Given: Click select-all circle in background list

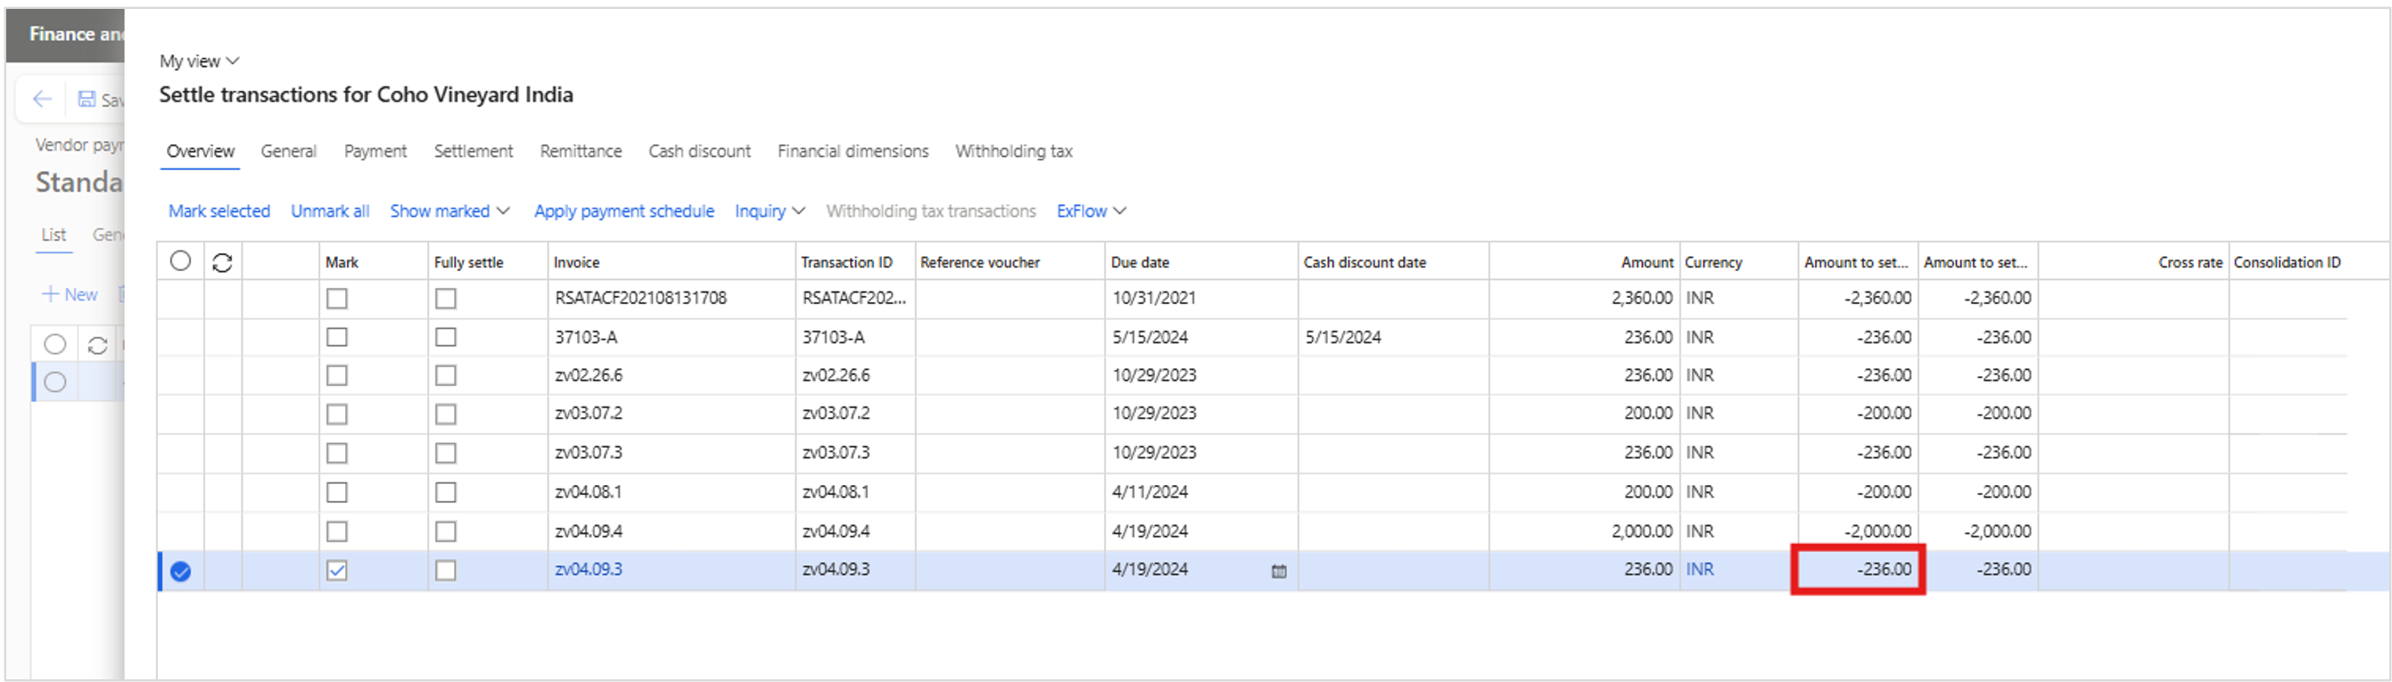Looking at the screenshot, I should [x=54, y=344].
